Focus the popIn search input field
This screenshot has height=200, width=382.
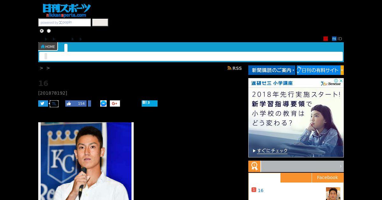[65, 23]
